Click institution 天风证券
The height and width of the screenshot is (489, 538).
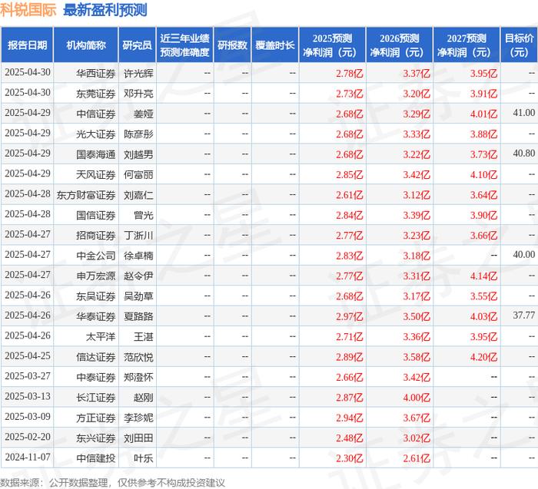pyautogui.click(x=96, y=174)
